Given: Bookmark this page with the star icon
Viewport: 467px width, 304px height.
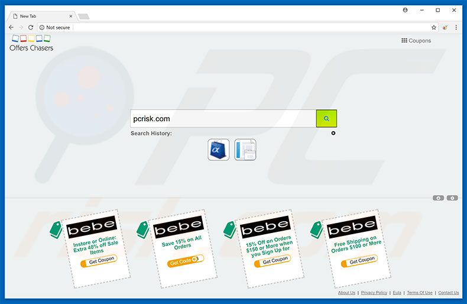Looking at the screenshot, I should (x=434, y=27).
